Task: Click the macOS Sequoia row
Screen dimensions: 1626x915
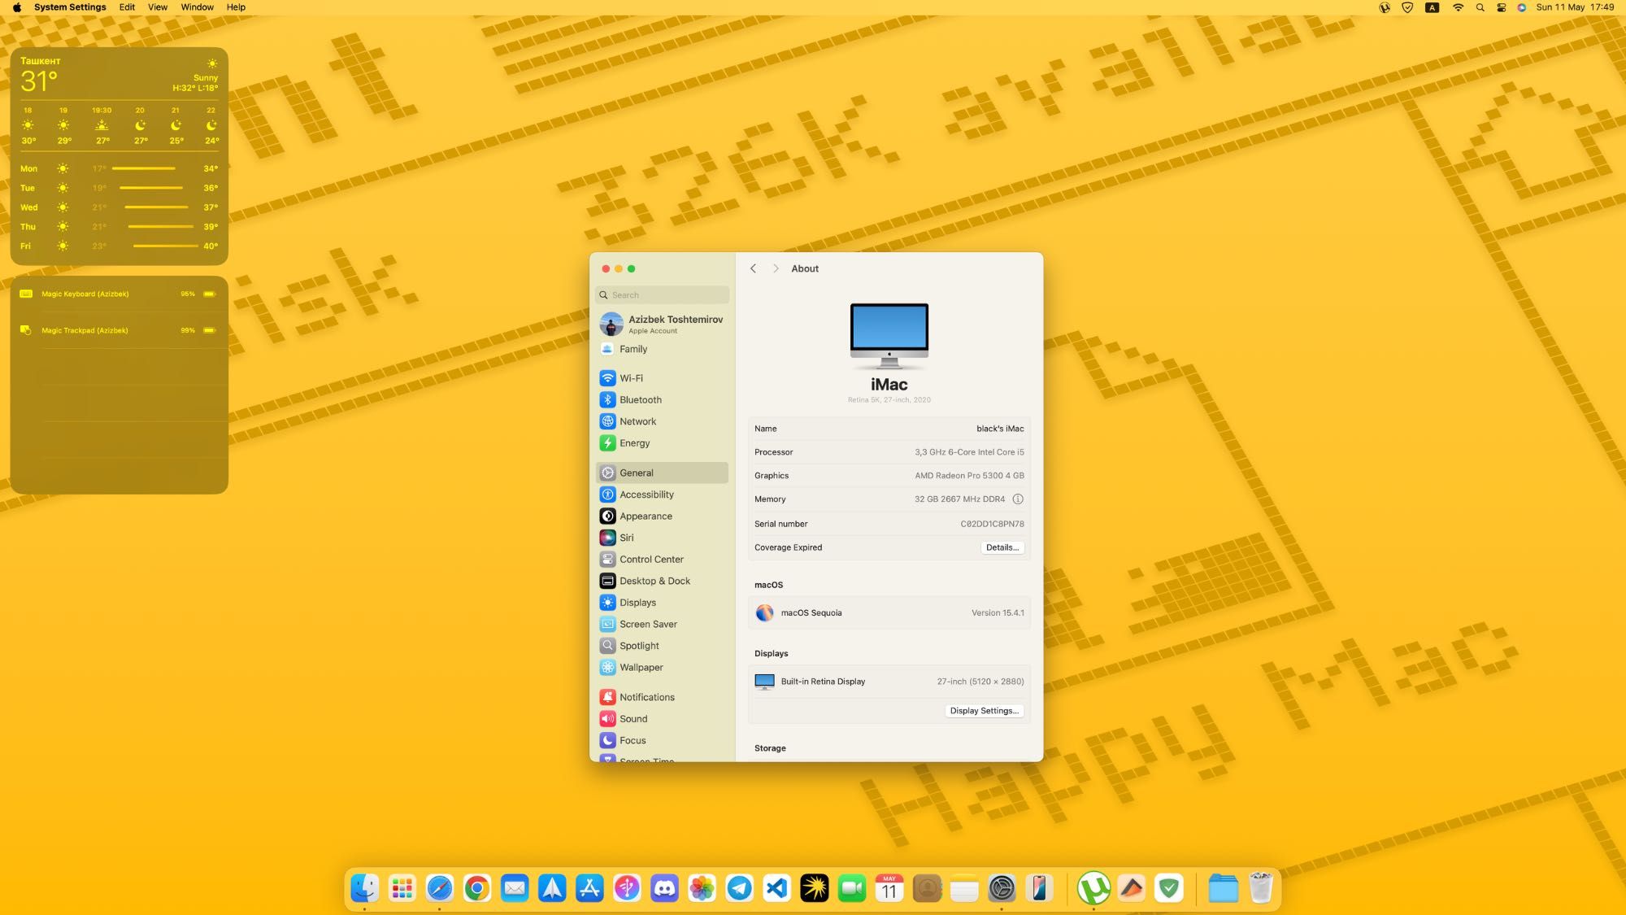Action: tap(889, 613)
